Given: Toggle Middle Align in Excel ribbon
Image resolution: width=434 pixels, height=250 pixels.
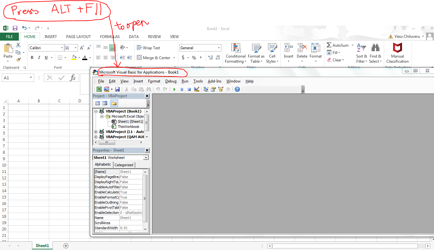Looking at the screenshot, I should [x=105, y=48].
